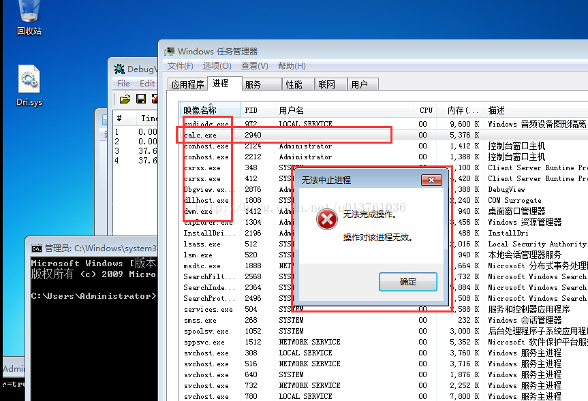The image size is (588, 401).
Task: Click the DebugView bug title icon
Action: coord(119,69)
